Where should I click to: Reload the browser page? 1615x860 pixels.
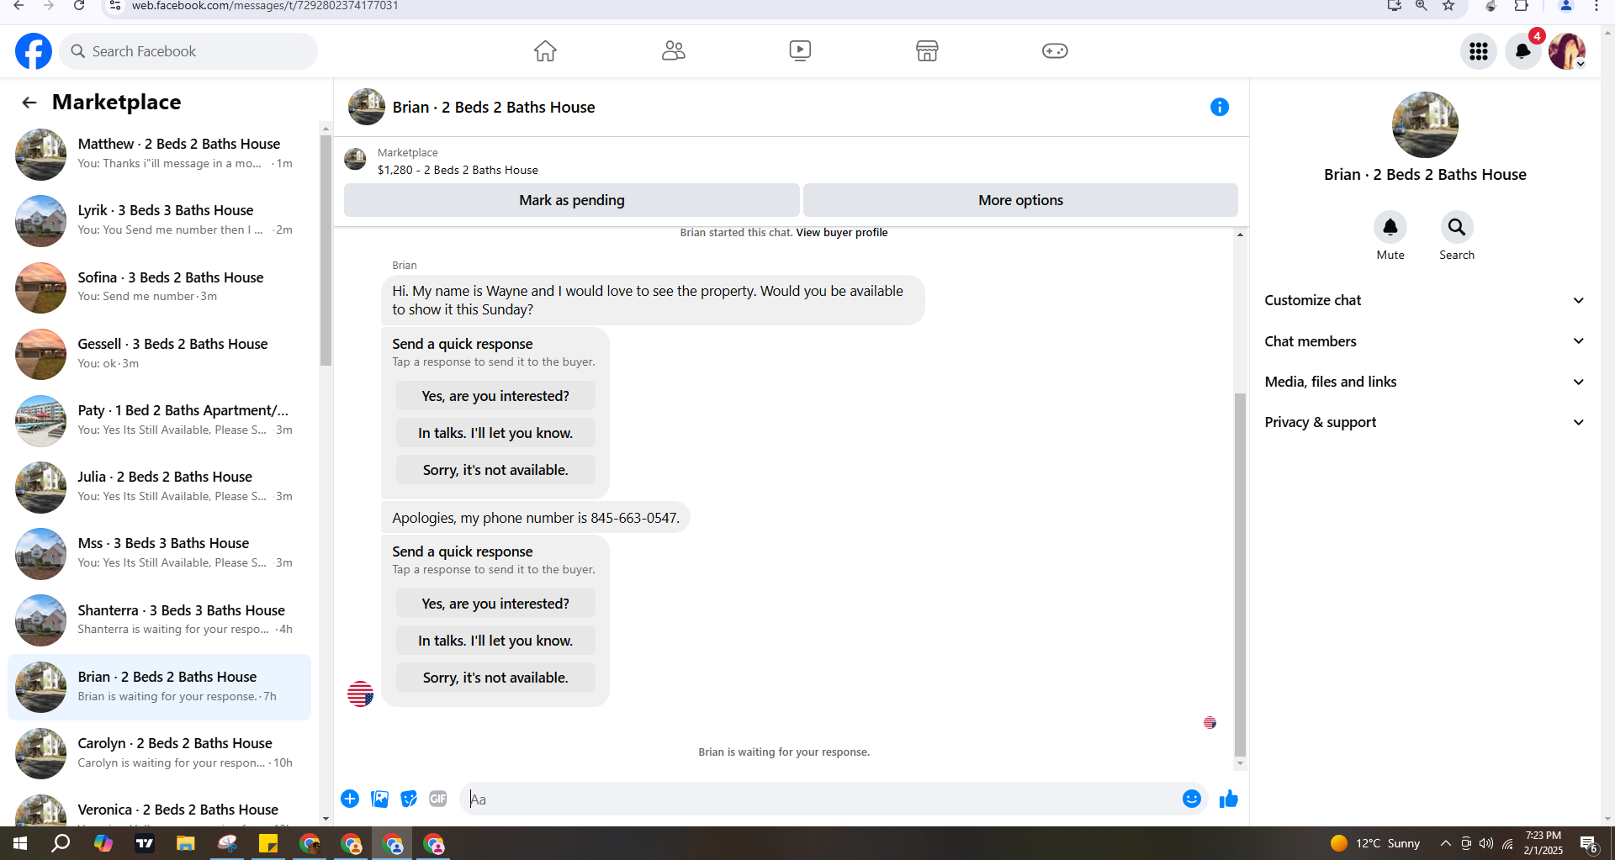click(x=78, y=6)
